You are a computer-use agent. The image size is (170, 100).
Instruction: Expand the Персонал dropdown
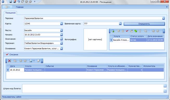tap(61, 43)
